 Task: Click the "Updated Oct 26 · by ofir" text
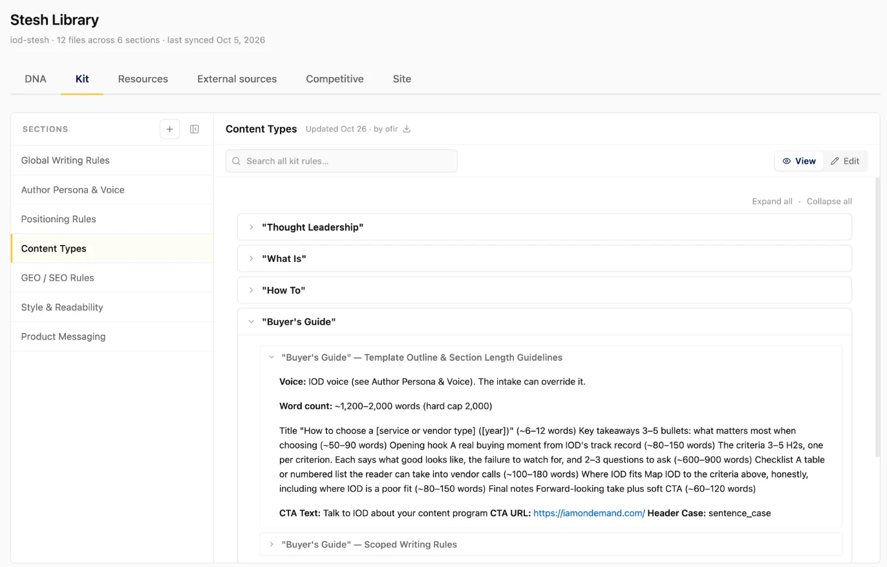point(352,129)
